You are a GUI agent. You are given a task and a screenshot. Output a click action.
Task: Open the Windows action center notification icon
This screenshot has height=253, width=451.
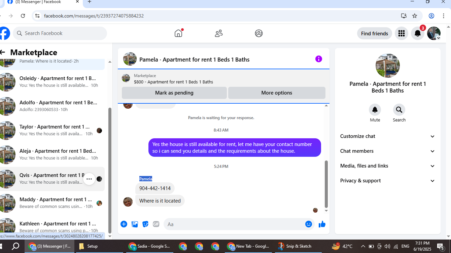[441, 247]
